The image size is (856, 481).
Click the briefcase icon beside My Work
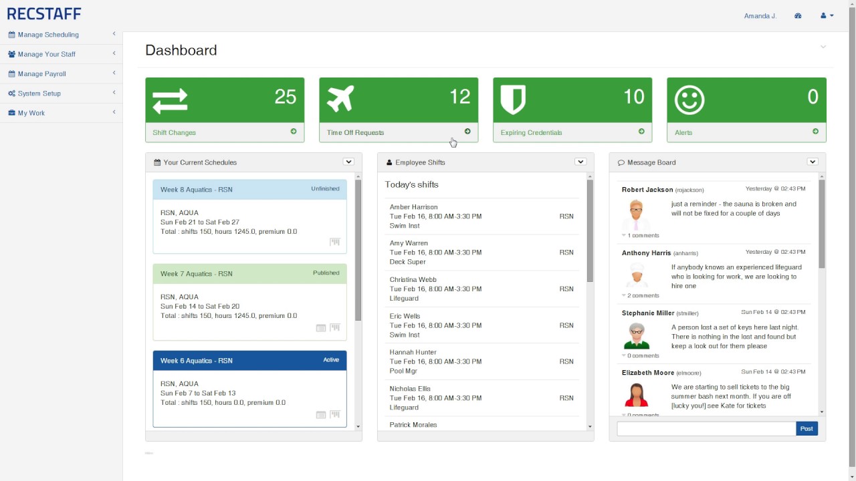(11, 113)
